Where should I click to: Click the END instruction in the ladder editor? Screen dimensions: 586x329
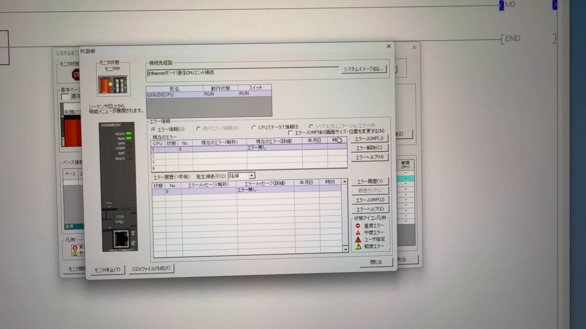click(x=512, y=39)
